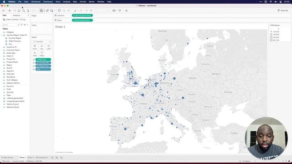Click the City pill on Marks card
The width and height of the screenshot is (292, 164).
[43, 69]
